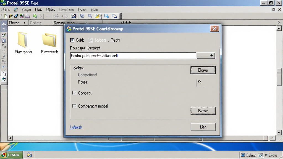Open the Violo menu
283x159 pixels.
click(x=94, y=10)
